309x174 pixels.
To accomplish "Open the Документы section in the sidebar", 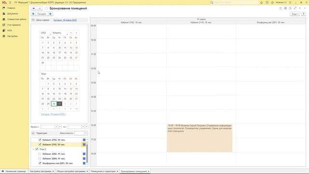I will [x=13, y=14].
